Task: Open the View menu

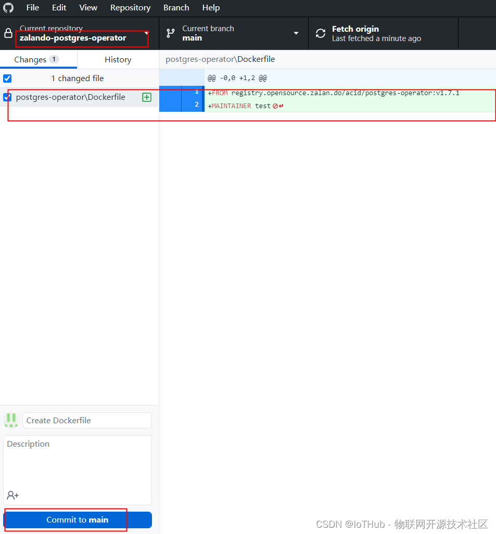Action: coord(88,7)
